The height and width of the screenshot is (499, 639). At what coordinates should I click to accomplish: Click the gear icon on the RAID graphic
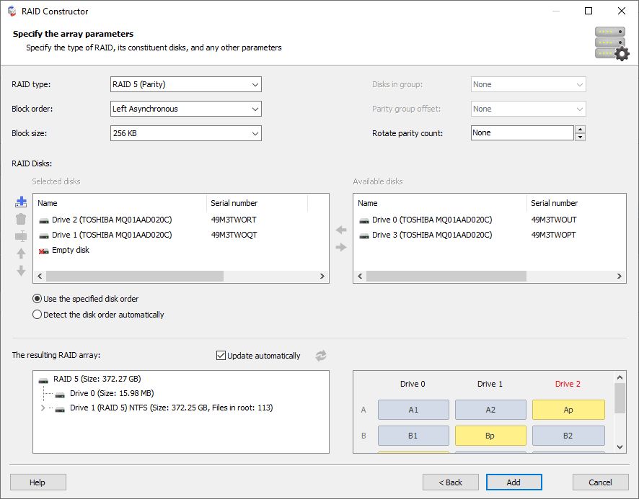pos(622,53)
